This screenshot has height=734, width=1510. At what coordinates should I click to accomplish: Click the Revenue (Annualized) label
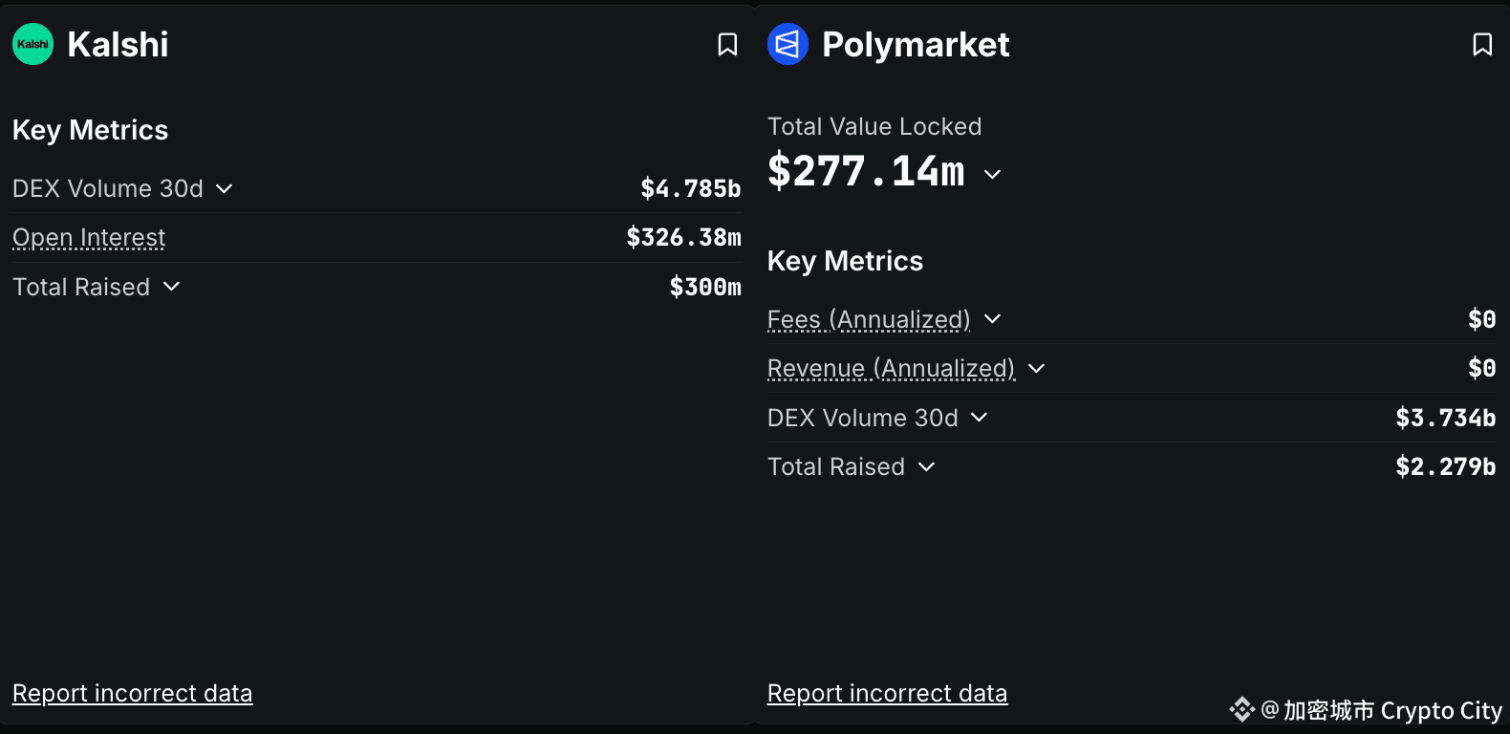tap(891, 369)
